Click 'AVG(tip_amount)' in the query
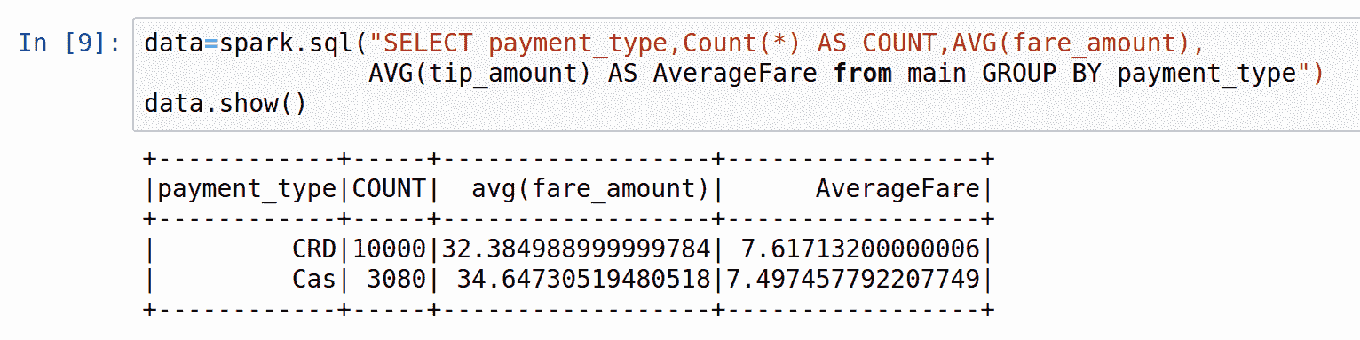Viewport: 1360px width, 340px height. tap(479, 74)
